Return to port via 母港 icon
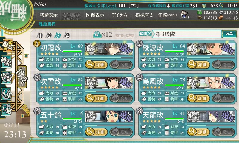The image size is (239, 143). click(x=22, y=77)
